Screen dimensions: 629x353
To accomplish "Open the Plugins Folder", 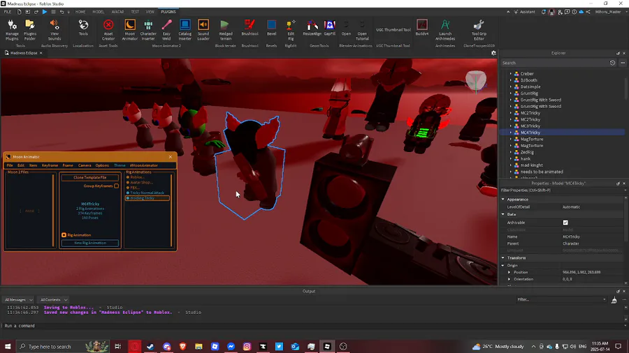I will coord(29,30).
